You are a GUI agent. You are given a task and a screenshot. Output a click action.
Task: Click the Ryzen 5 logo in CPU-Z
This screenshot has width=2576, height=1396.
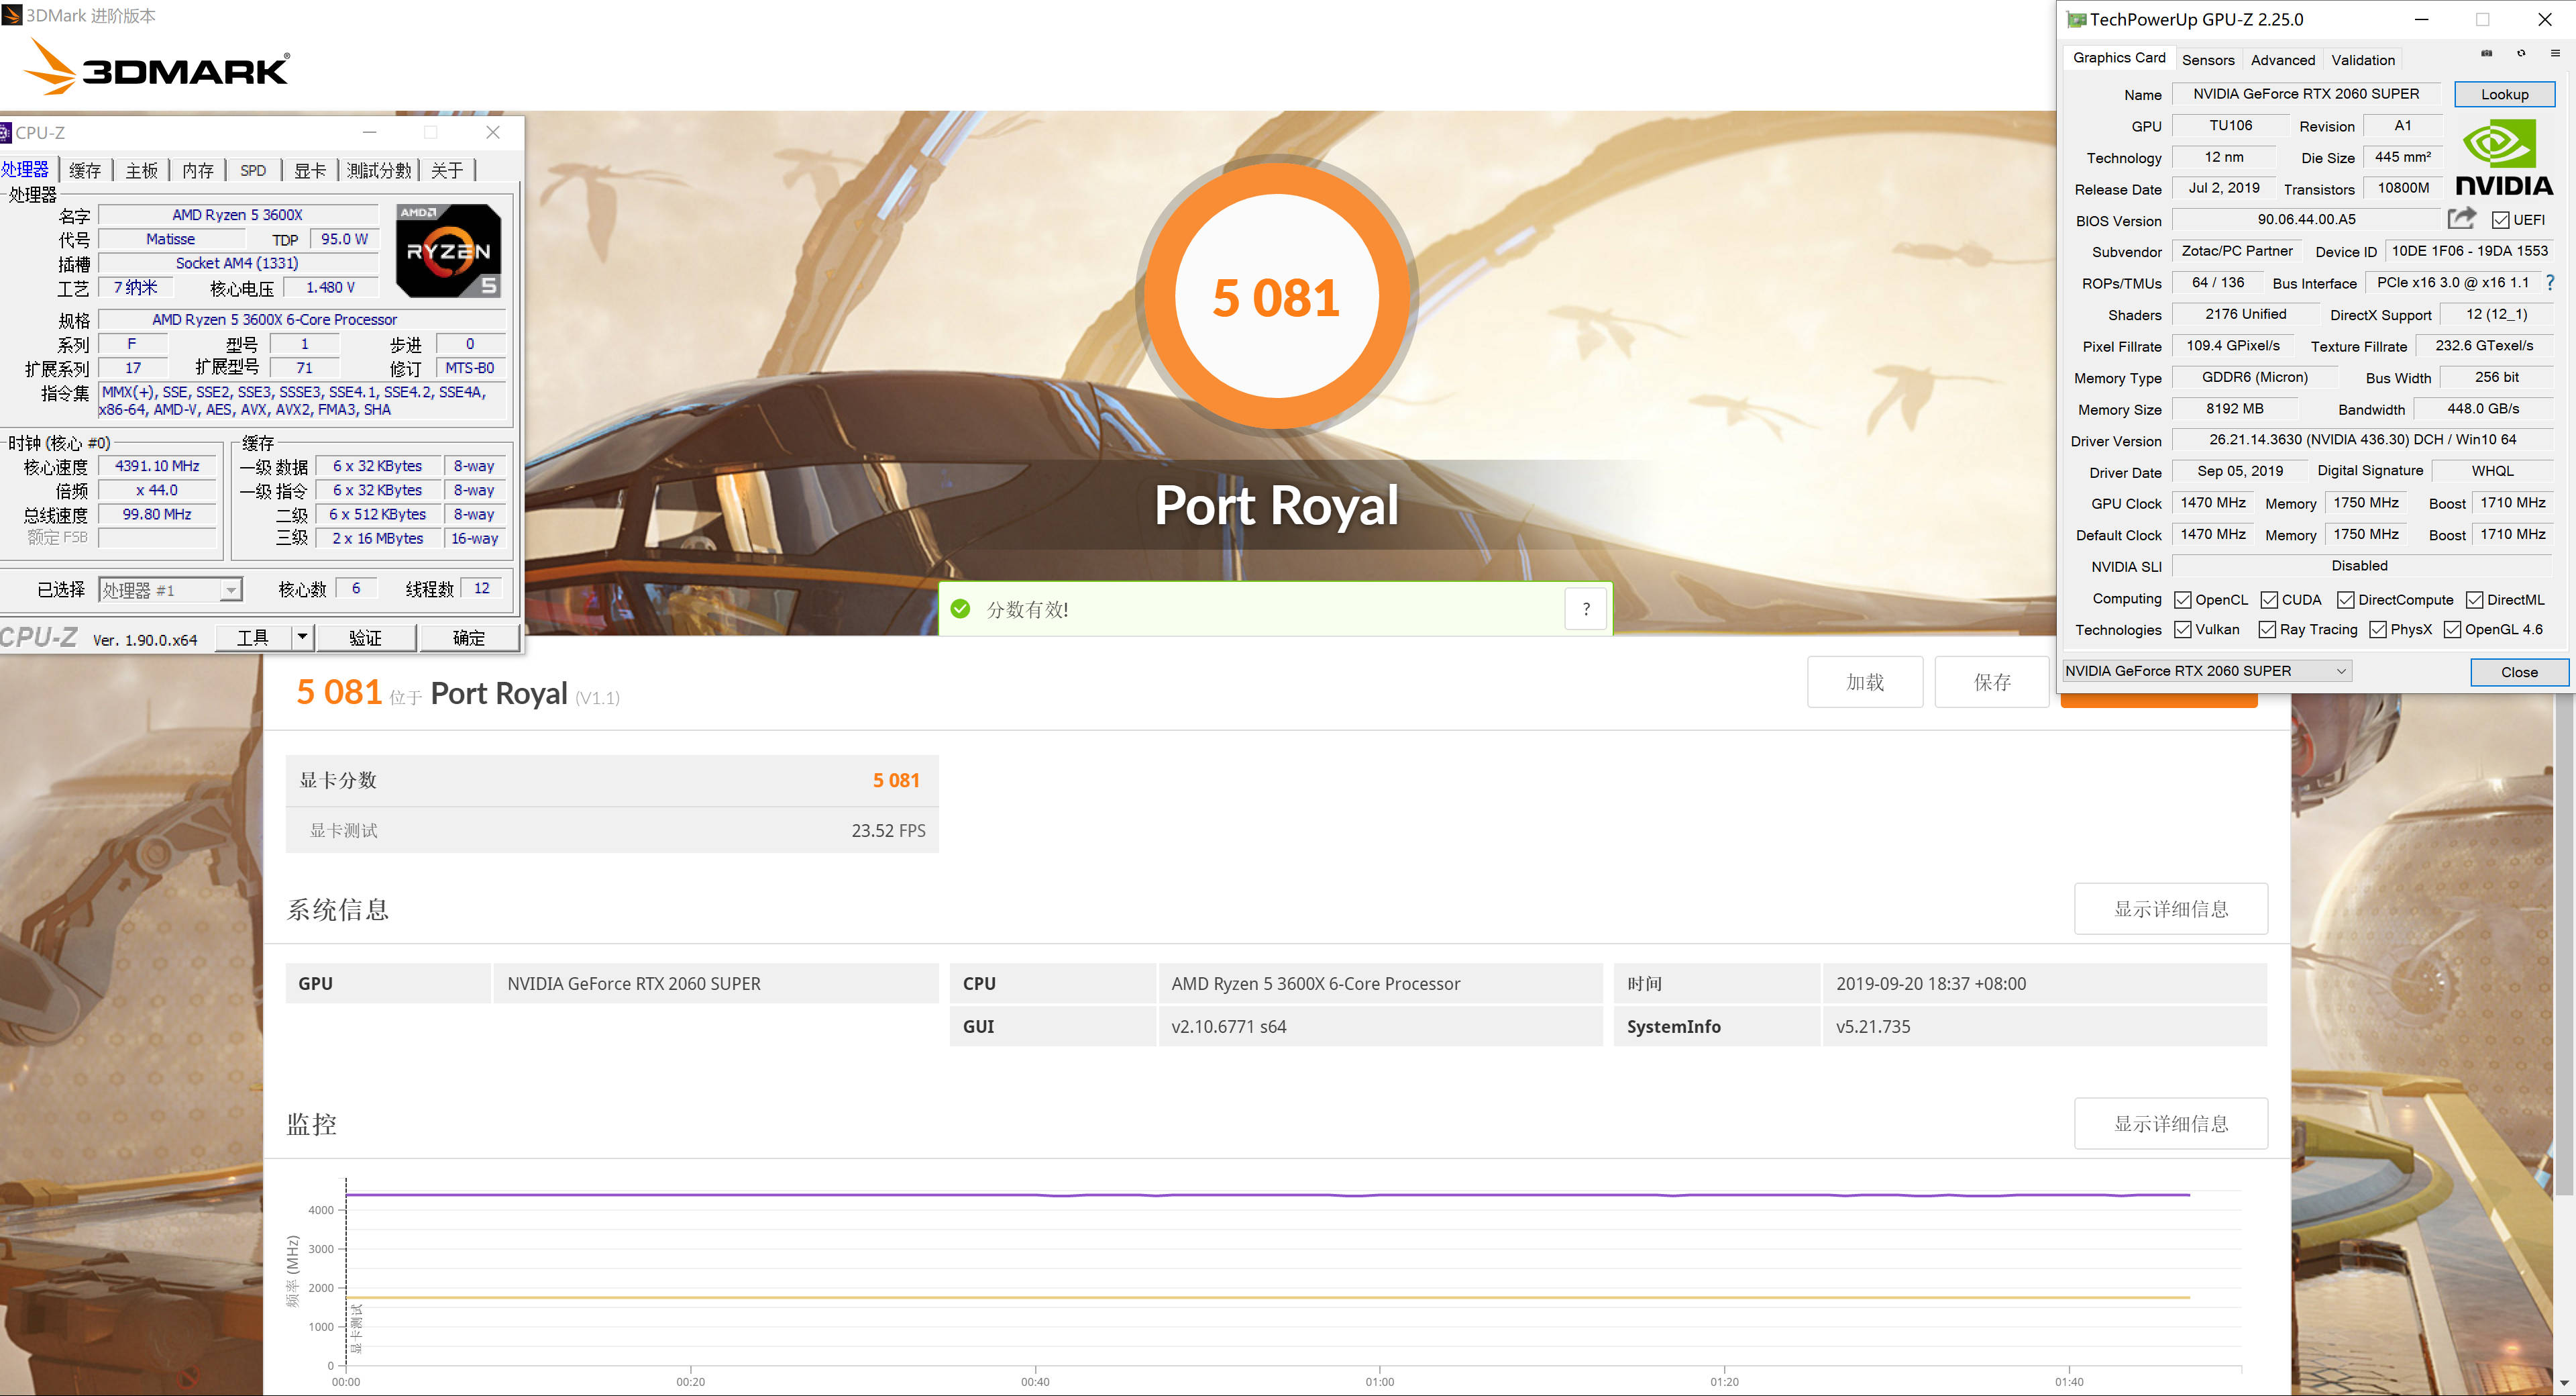(448, 250)
